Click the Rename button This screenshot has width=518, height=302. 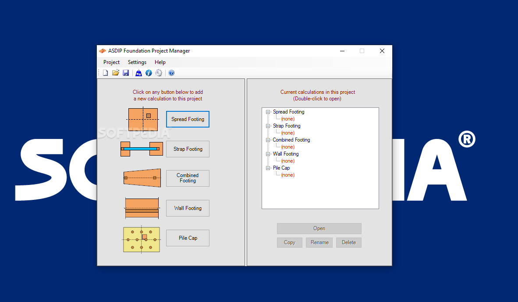tap(319, 242)
